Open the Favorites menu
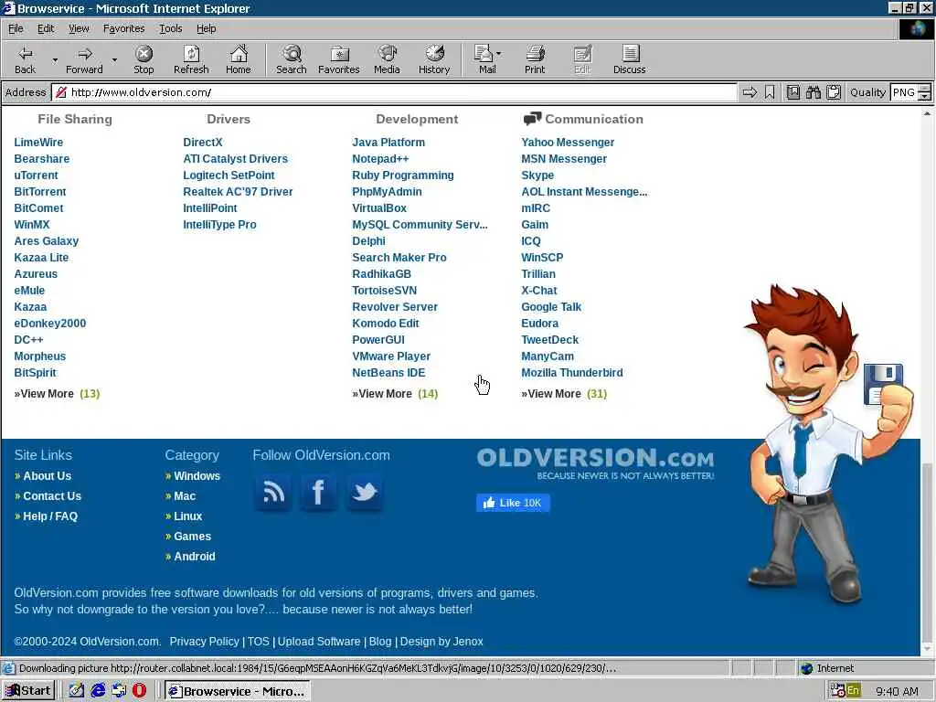This screenshot has width=936, height=702. (x=123, y=28)
